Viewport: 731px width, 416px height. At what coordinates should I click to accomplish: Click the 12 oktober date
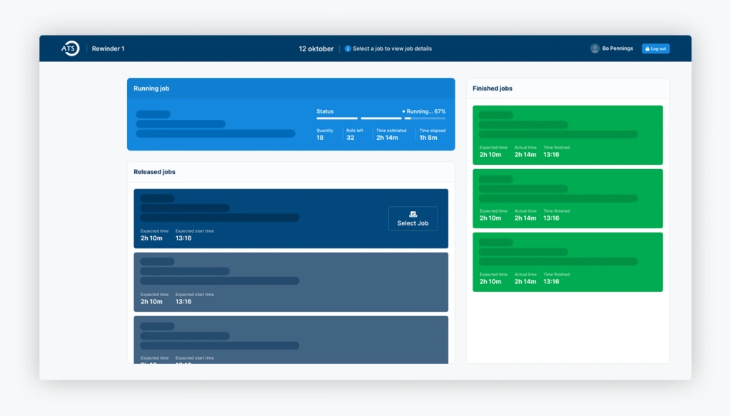coord(316,49)
